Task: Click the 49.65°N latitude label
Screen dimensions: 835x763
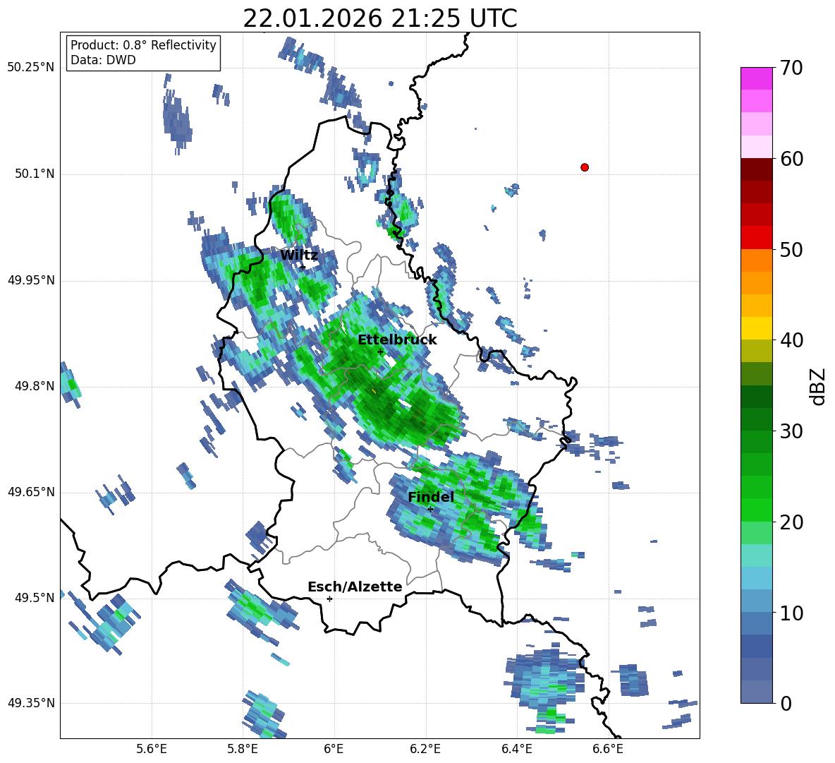Action: coord(30,492)
